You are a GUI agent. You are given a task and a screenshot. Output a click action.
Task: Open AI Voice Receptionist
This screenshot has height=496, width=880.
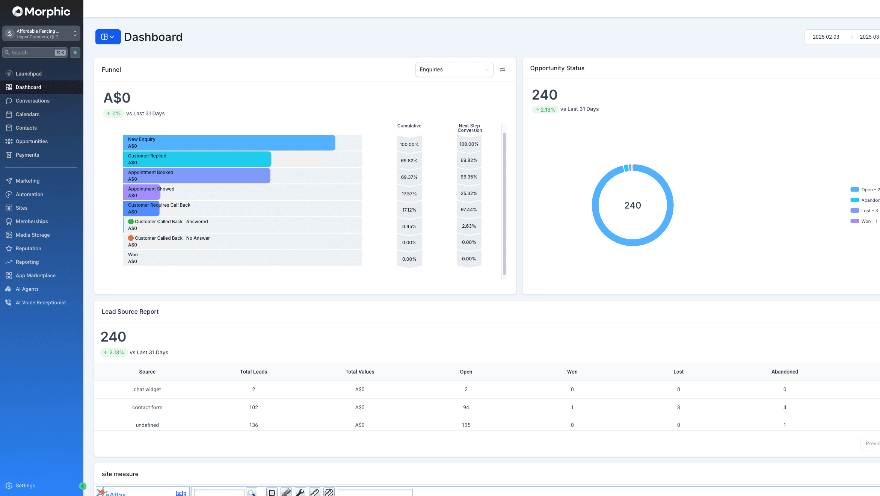click(x=41, y=302)
